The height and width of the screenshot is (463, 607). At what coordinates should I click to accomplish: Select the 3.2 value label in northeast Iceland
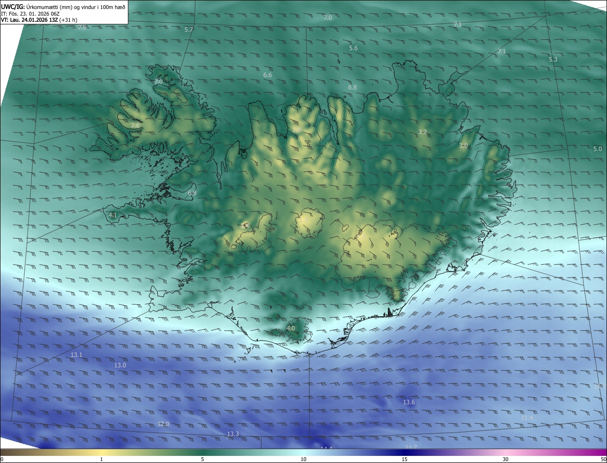[423, 132]
